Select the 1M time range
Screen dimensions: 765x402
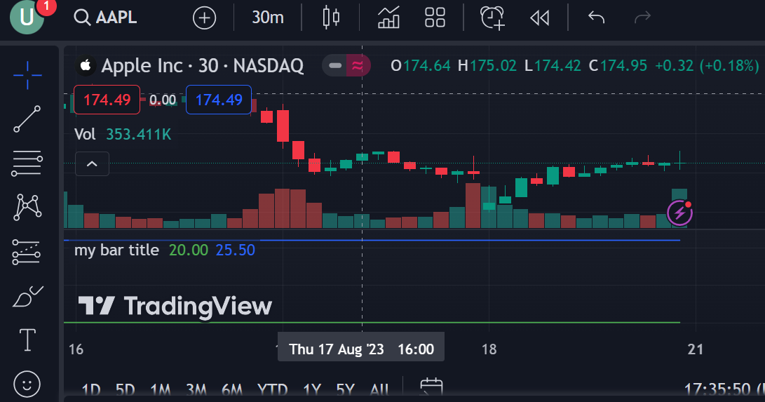[x=161, y=390]
